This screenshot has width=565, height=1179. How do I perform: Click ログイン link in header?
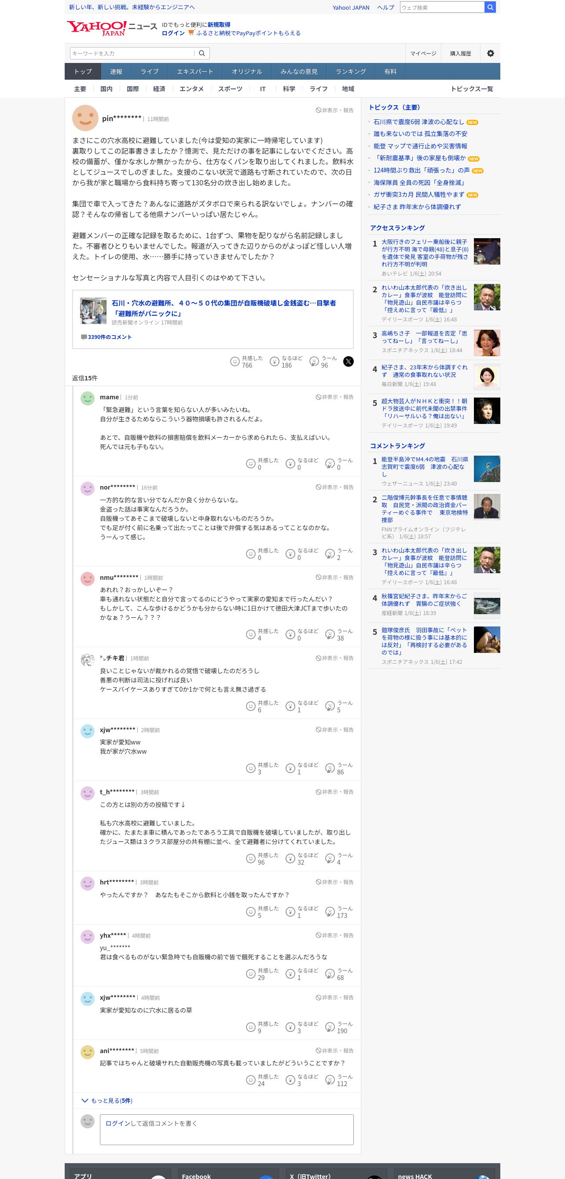tap(173, 33)
